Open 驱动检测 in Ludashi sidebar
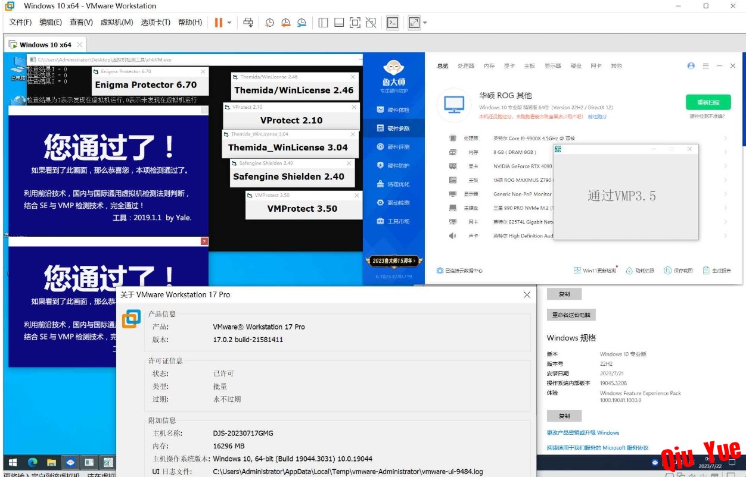This screenshot has width=746, height=477. pyautogui.click(x=393, y=203)
